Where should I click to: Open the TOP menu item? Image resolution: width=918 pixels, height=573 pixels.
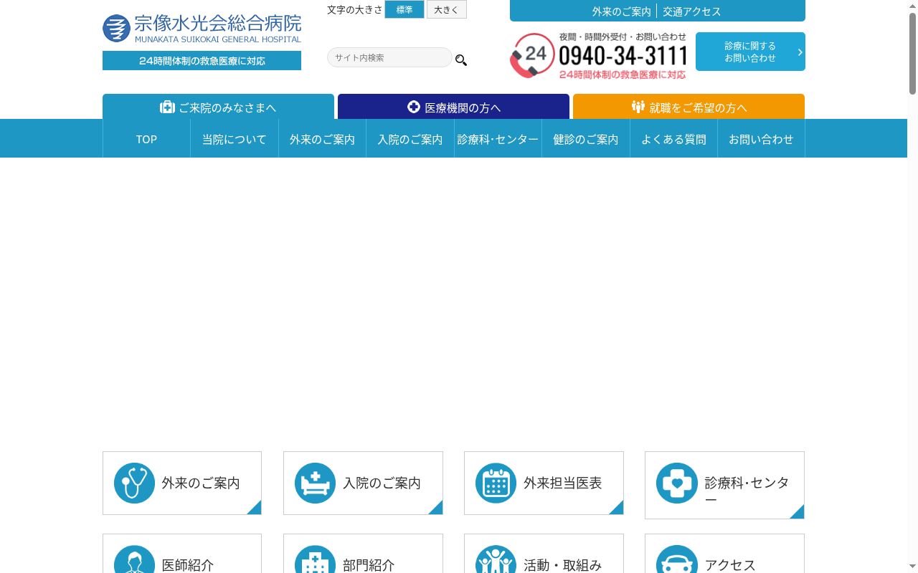tap(146, 139)
